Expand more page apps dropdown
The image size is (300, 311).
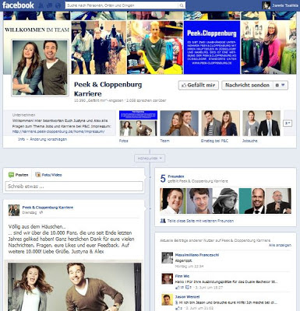point(288,124)
